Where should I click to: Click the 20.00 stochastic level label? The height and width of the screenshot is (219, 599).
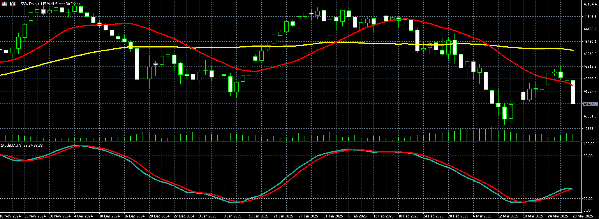tap(588, 199)
